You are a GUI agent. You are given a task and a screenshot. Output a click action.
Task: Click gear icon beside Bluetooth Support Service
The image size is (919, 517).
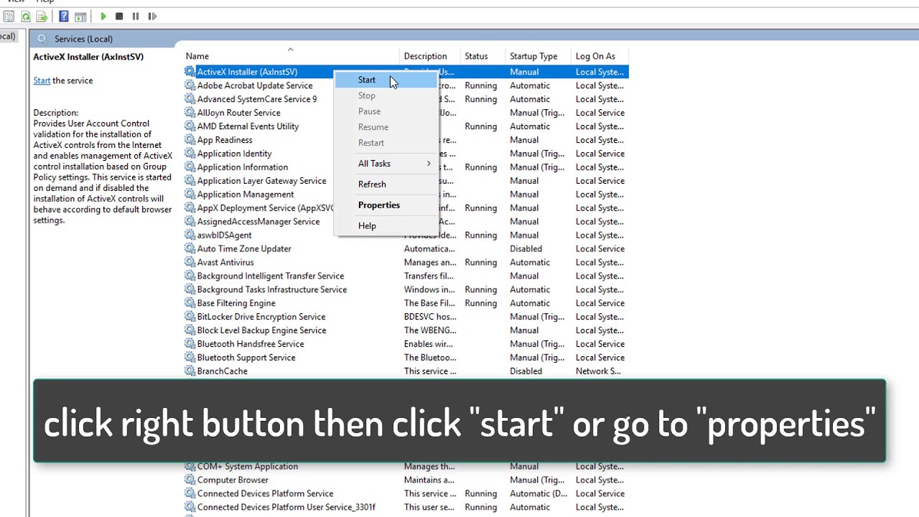click(190, 358)
